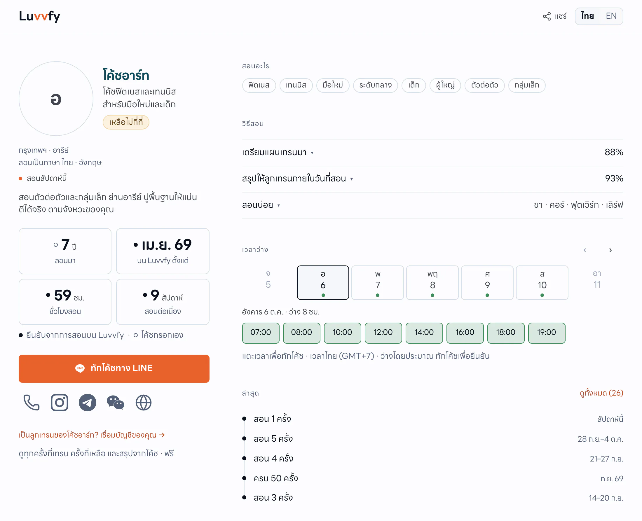Open the Telegram contact icon
642x521 pixels.
tap(87, 403)
